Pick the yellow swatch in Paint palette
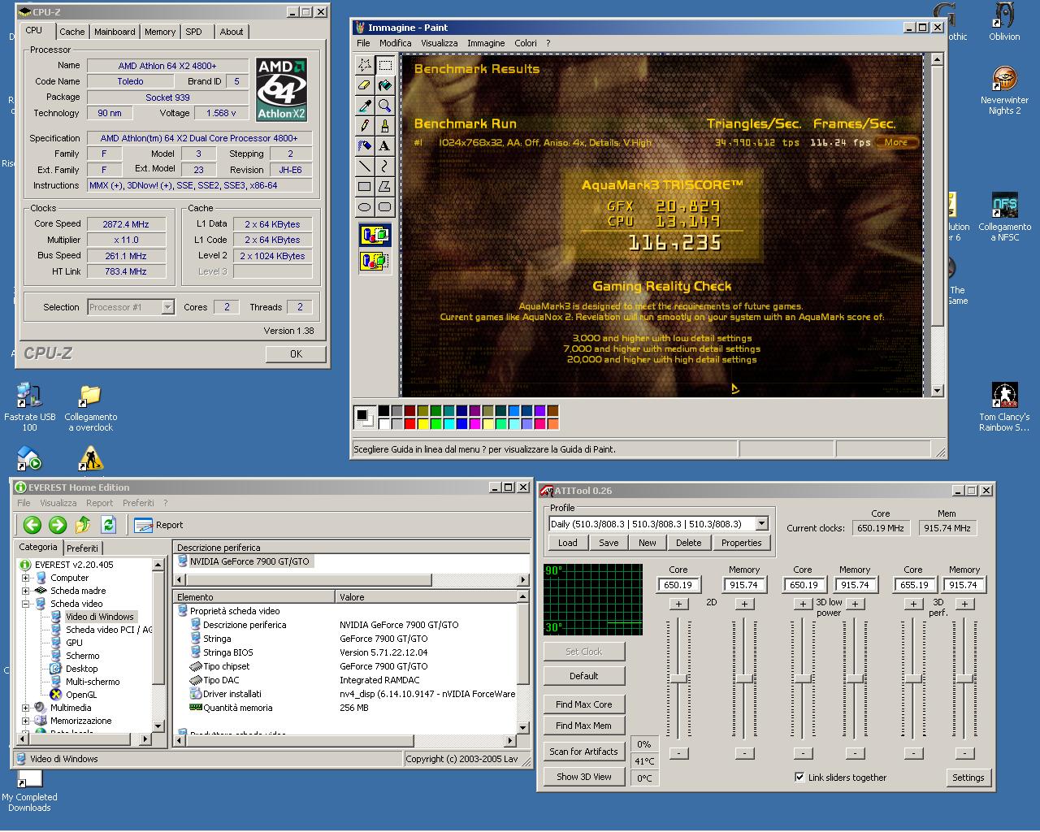 tap(423, 423)
